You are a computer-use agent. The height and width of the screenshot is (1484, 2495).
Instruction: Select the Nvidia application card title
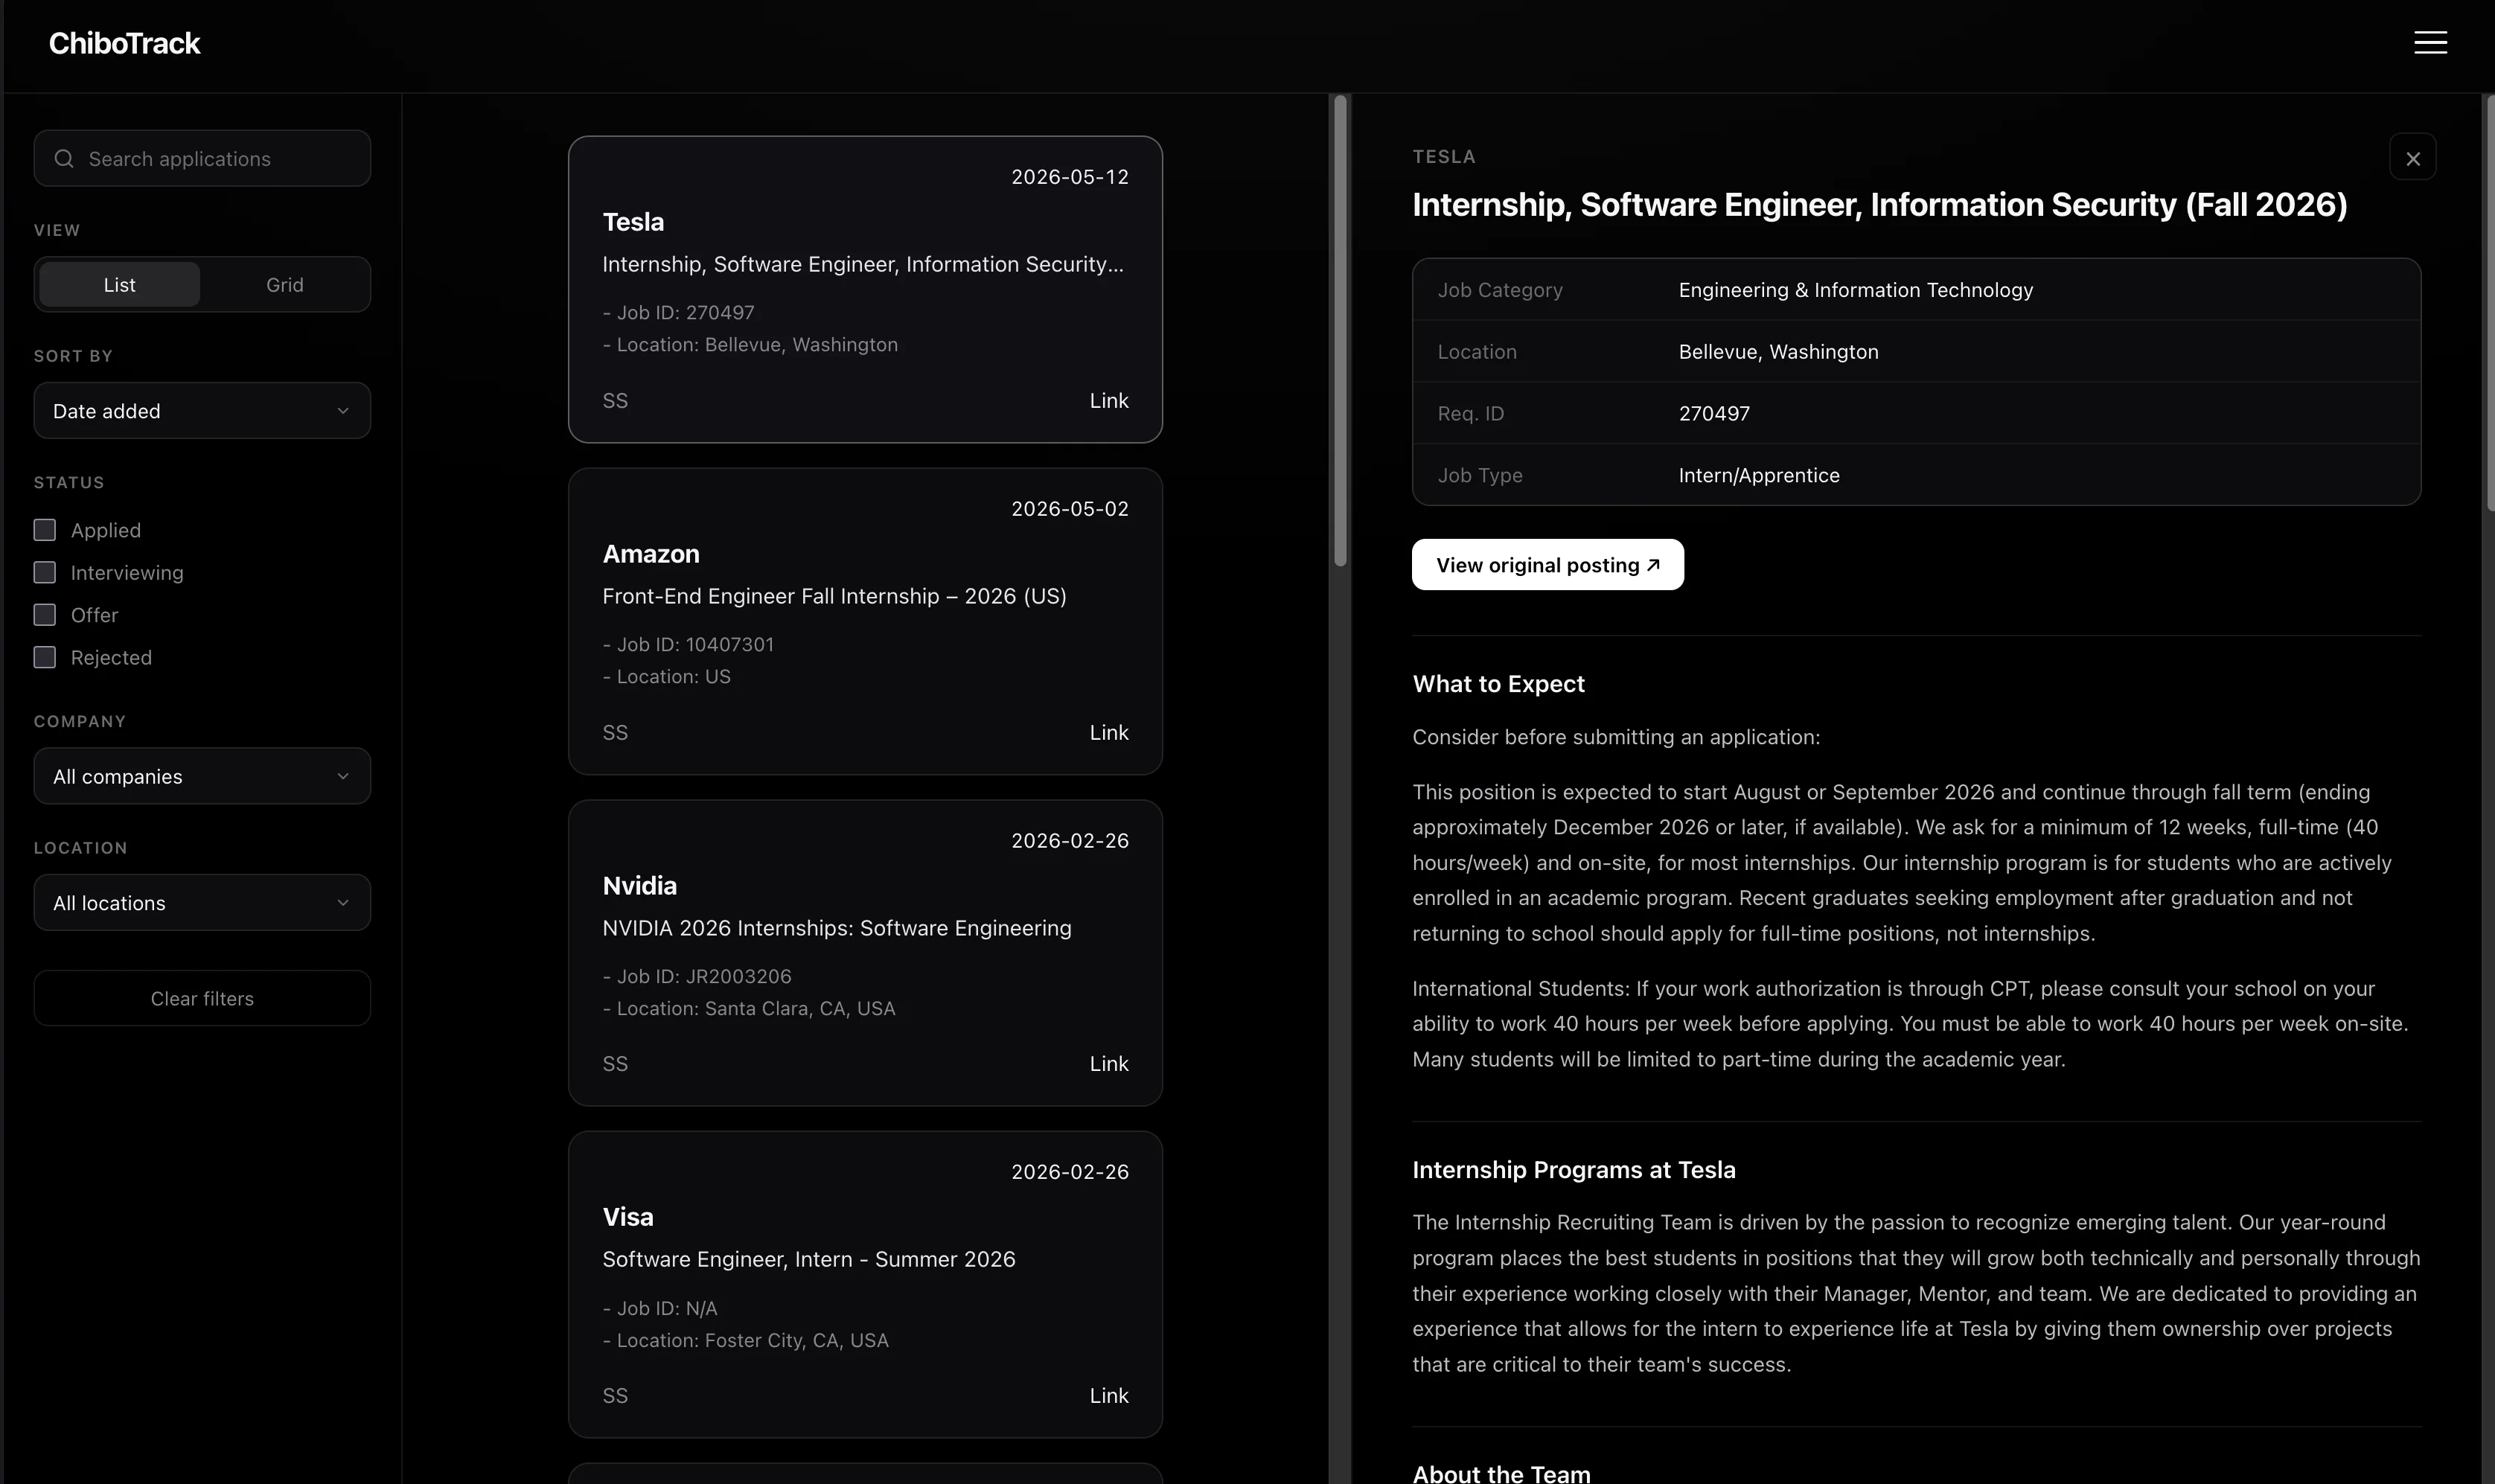coord(639,886)
